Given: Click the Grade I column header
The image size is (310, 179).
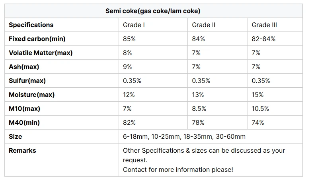Looking at the screenshot, I should (x=134, y=25).
